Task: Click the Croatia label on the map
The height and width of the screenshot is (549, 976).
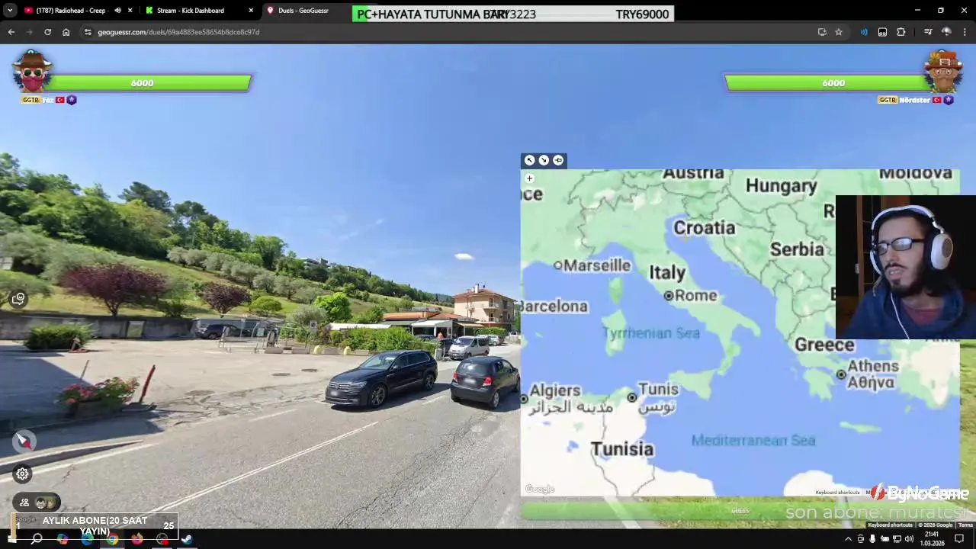Action: (704, 228)
